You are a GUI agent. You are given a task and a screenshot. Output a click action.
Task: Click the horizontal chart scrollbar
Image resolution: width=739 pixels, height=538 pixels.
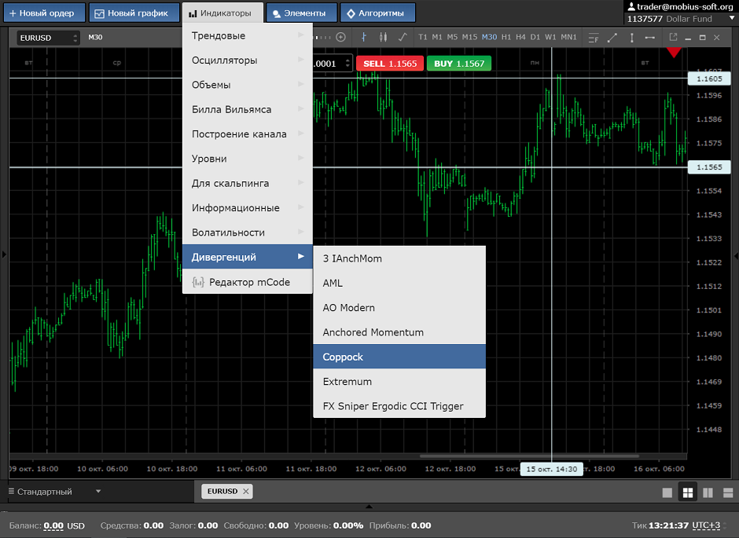pyautogui.click(x=529, y=456)
